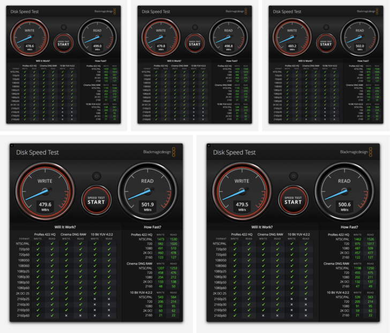Open settings gear in the 479.8 write window
The image size is (390, 333).
195,27
